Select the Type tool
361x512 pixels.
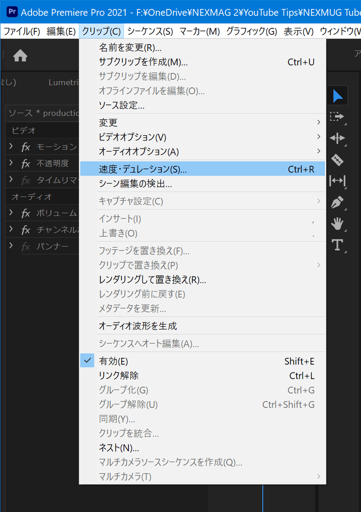337,244
